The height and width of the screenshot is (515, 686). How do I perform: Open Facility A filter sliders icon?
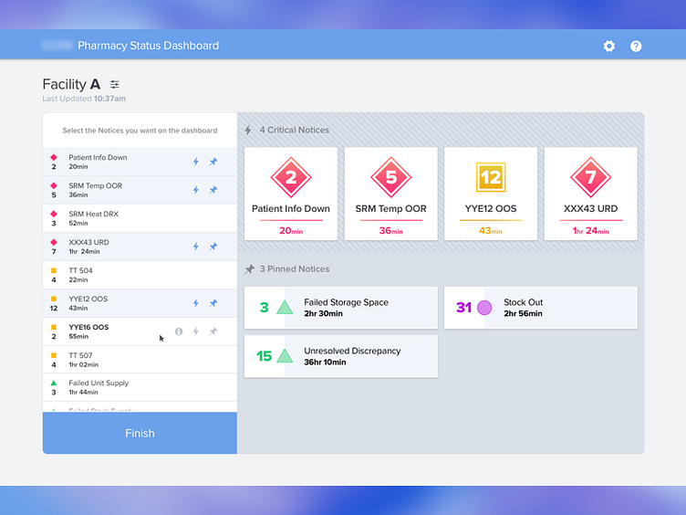(115, 84)
